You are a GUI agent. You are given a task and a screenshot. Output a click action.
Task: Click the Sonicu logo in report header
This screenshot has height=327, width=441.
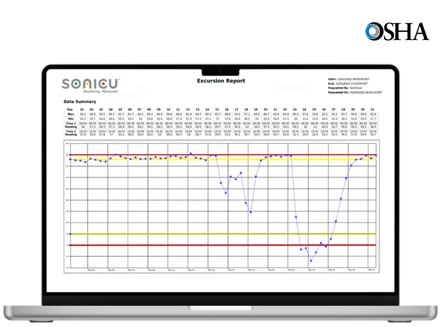91,84
